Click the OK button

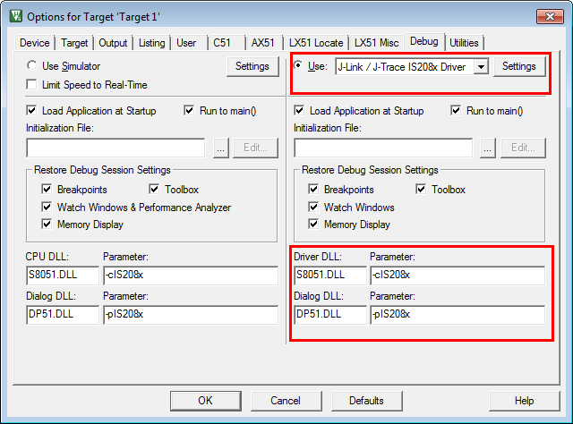[x=205, y=401]
